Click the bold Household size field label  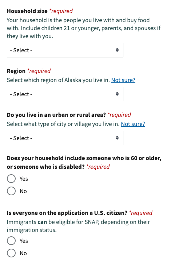point(27,11)
